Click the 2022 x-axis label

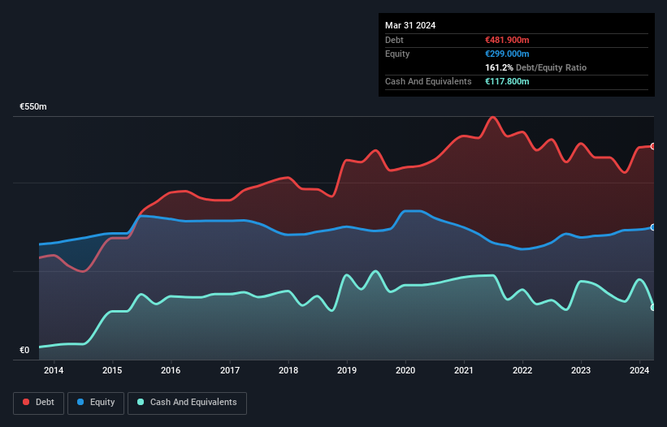pos(522,370)
